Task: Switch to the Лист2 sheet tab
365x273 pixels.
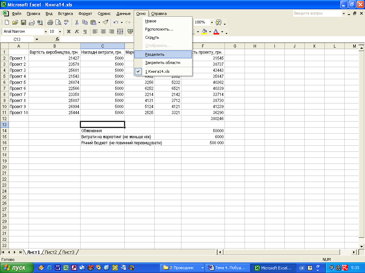Action: [51, 252]
